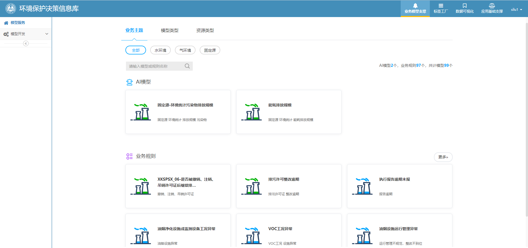Click tag text 撤销、注销、吊销许可证
This screenshot has width=528, height=248.
click(x=176, y=194)
